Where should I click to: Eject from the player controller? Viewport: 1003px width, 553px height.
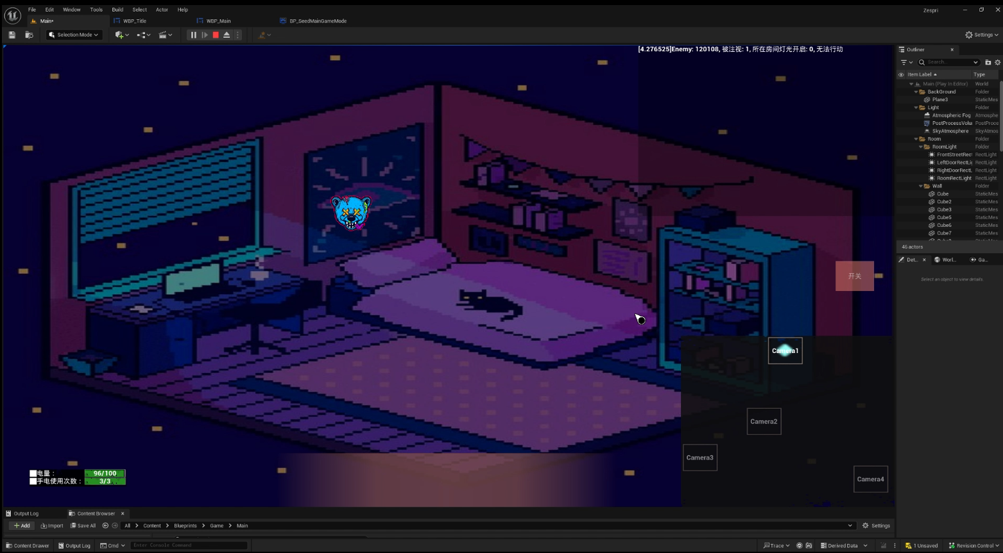pyautogui.click(x=227, y=35)
